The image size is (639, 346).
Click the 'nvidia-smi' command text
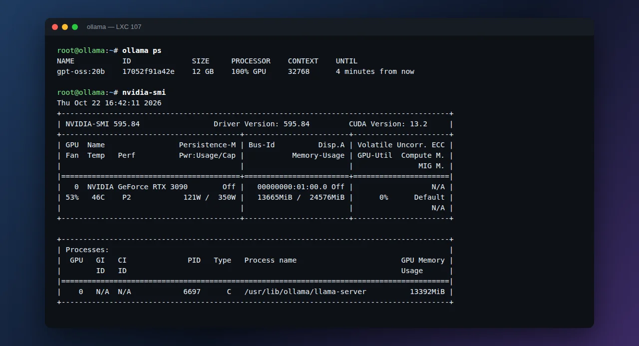[x=144, y=92]
